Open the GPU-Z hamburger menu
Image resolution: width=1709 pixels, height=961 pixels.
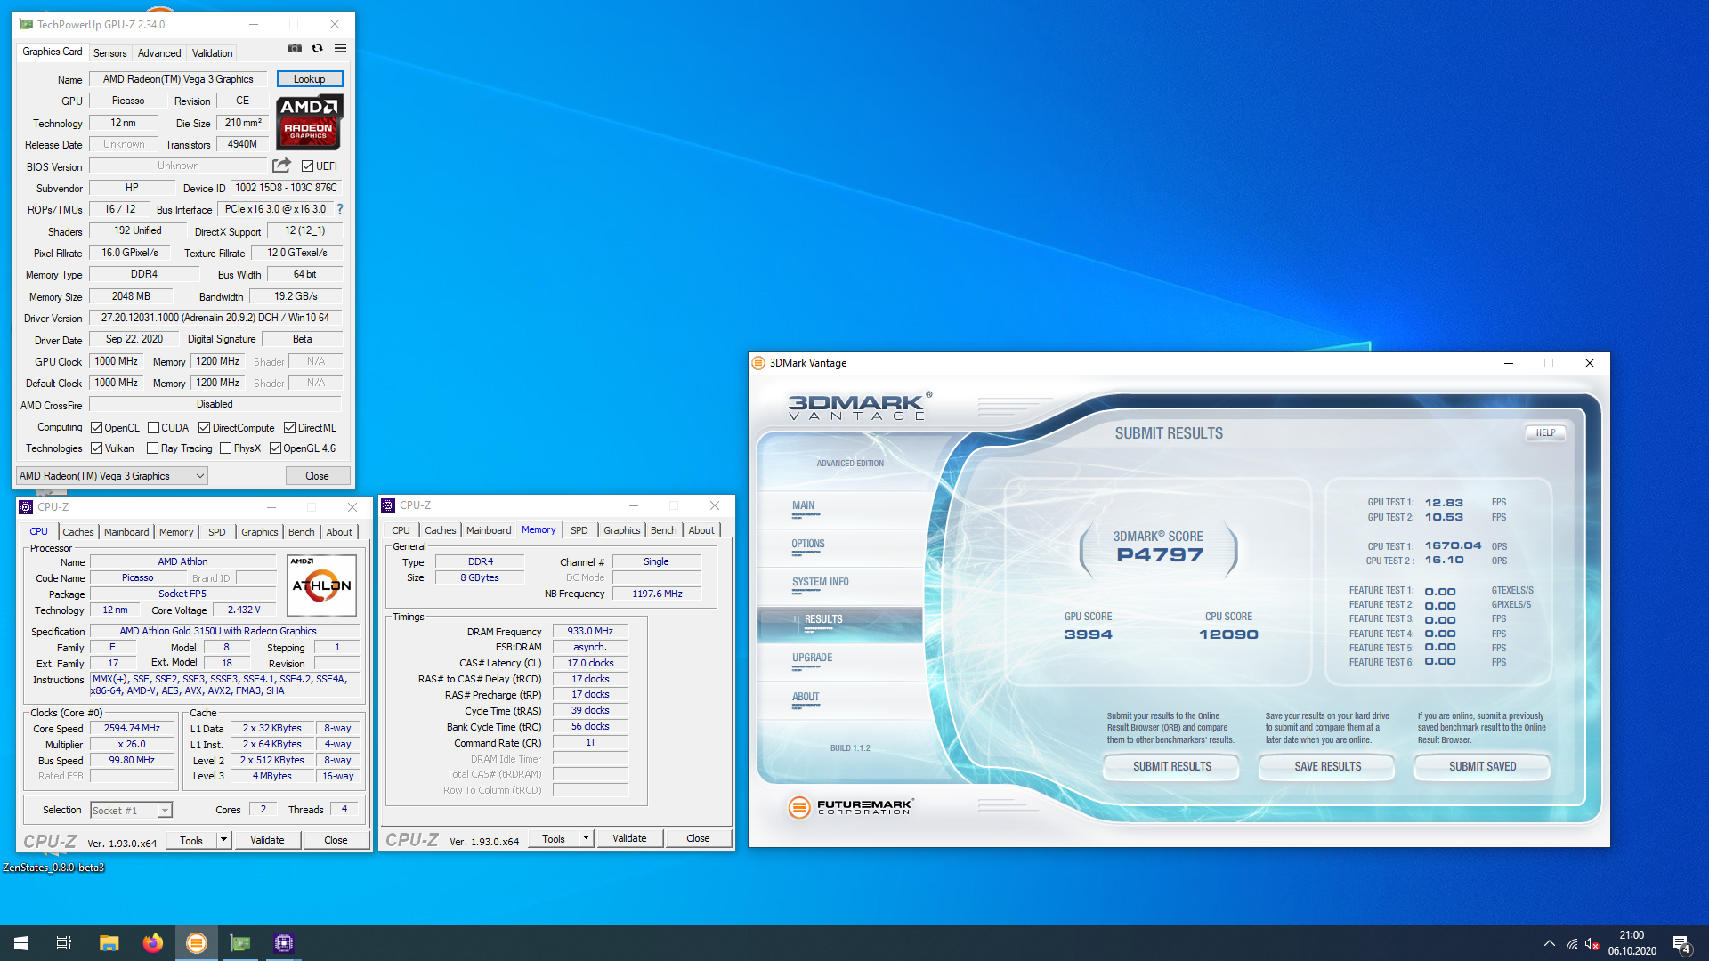pos(340,48)
